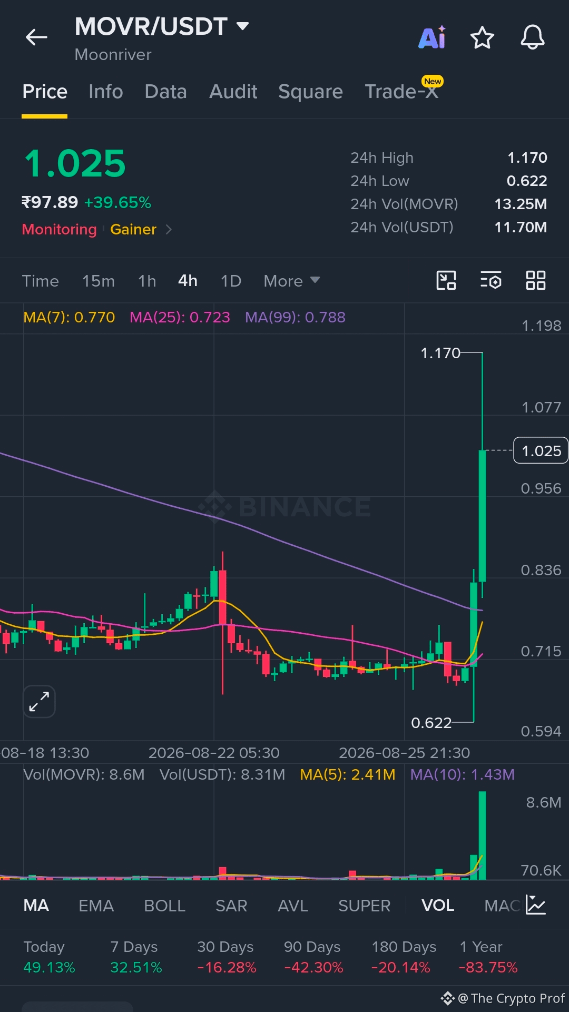Open the Trade-X tab

(401, 92)
